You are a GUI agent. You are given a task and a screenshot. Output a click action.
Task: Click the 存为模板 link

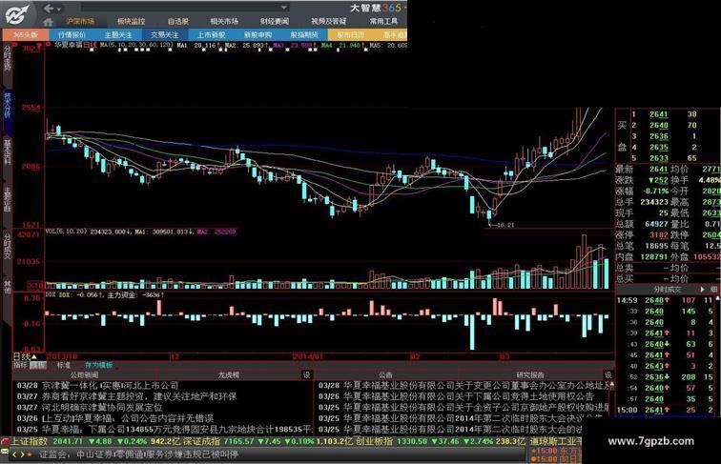pos(99,366)
